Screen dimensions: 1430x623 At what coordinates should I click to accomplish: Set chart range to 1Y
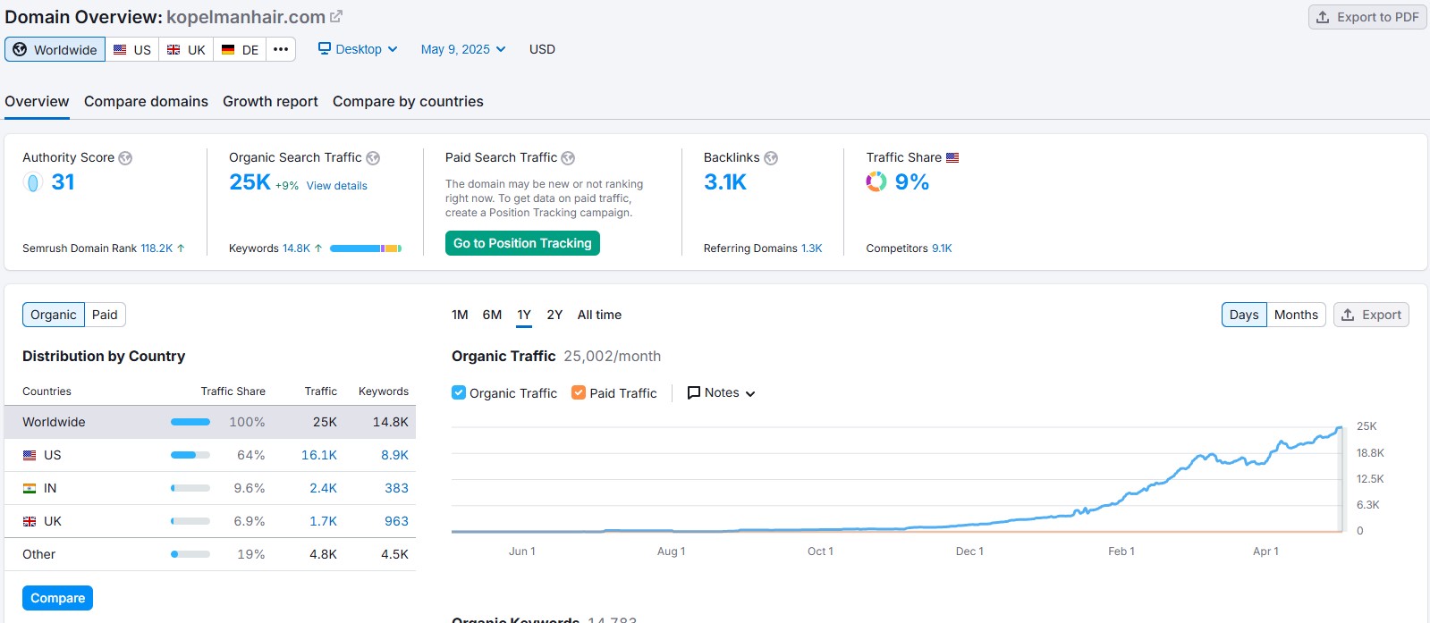pyautogui.click(x=524, y=315)
